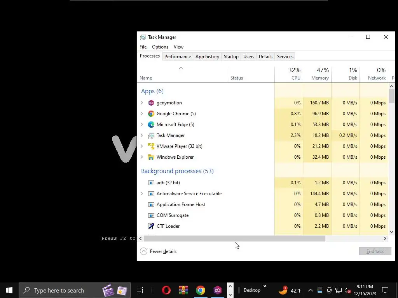Sort processes by the Memory column
The image size is (398, 298).
coord(317,74)
